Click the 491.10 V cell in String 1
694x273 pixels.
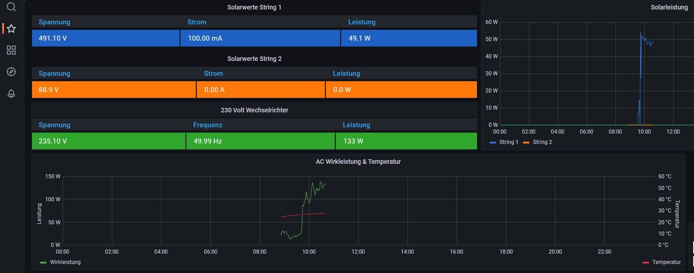(53, 38)
